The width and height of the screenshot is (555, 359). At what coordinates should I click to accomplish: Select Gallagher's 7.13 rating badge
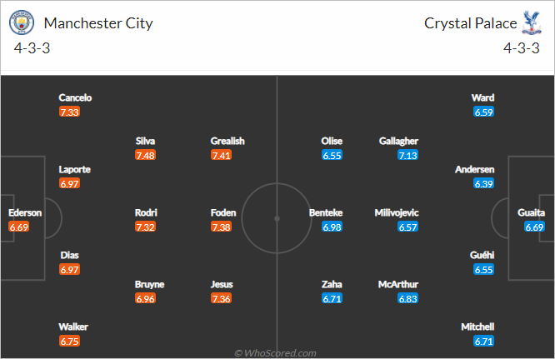(x=408, y=155)
